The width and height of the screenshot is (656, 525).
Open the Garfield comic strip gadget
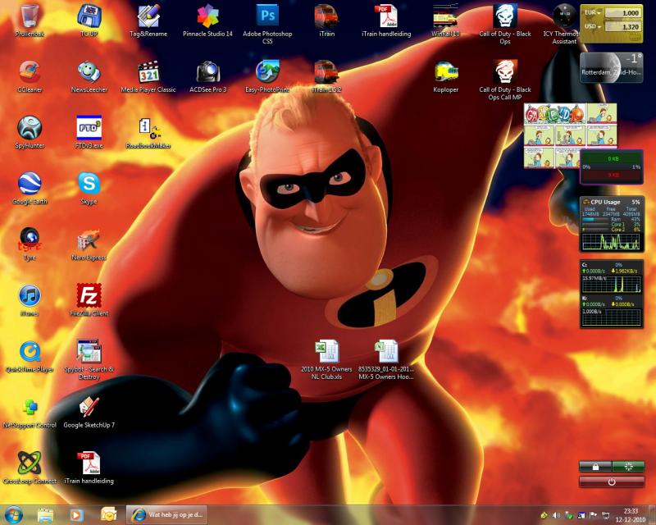click(570, 135)
